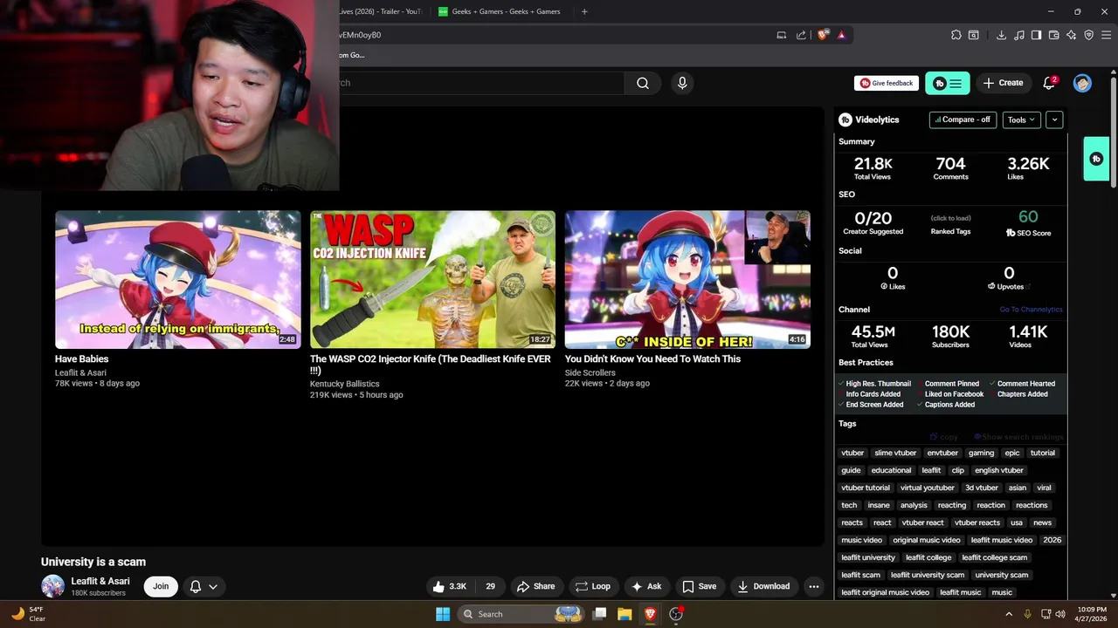Click the Windows taskbar Search box
Image resolution: width=1118 pixels, height=628 pixels.
[x=521, y=614]
